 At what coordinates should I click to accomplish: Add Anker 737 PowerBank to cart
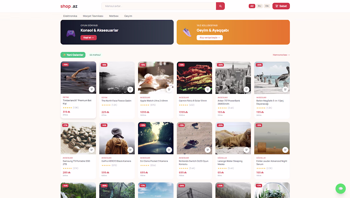click(x=246, y=89)
